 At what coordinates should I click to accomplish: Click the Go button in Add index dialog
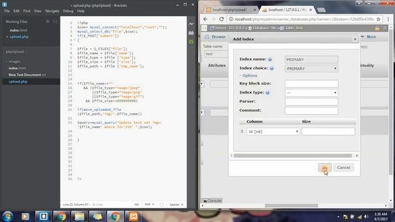[x=325, y=168]
